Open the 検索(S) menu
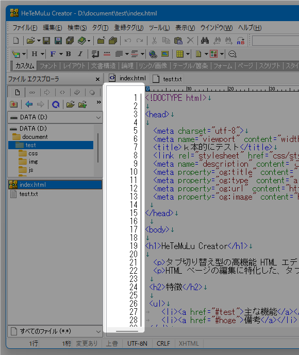Image resolution: width=299 pixels, height=355 pixels. click(77, 28)
